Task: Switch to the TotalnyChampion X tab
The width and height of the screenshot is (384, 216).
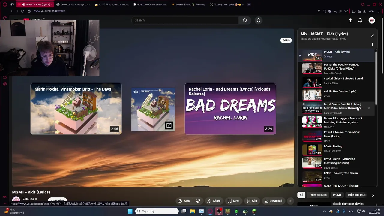Action: click(x=227, y=4)
